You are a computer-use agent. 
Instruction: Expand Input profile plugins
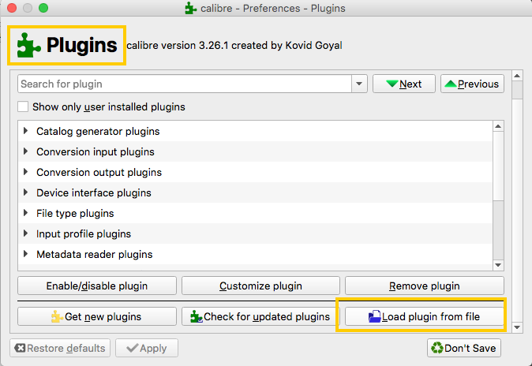(25, 233)
